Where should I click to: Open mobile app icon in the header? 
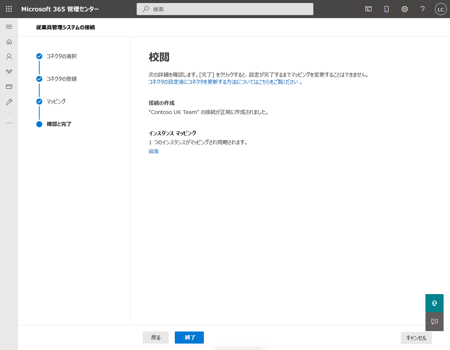pyautogui.click(x=386, y=9)
